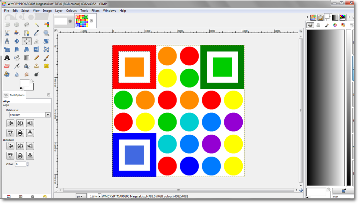
Task: Activate the Select by Colour tool
Action: tap(46, 25)
